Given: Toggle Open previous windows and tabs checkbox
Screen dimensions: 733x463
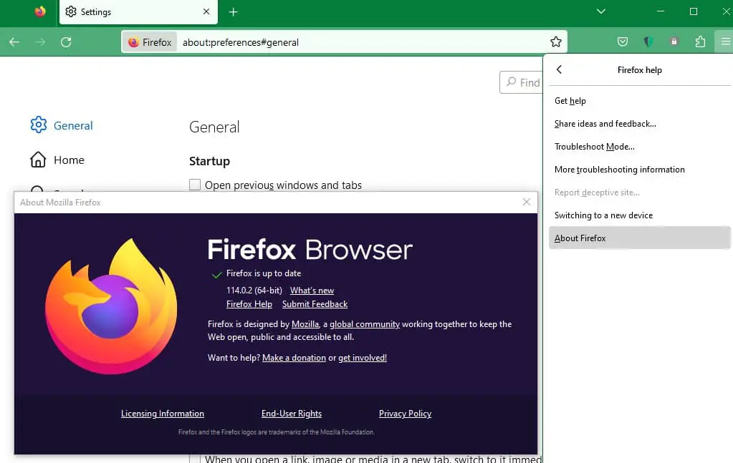Looking at the screenshot, I should pyautogui.click(x=195, y=185).
